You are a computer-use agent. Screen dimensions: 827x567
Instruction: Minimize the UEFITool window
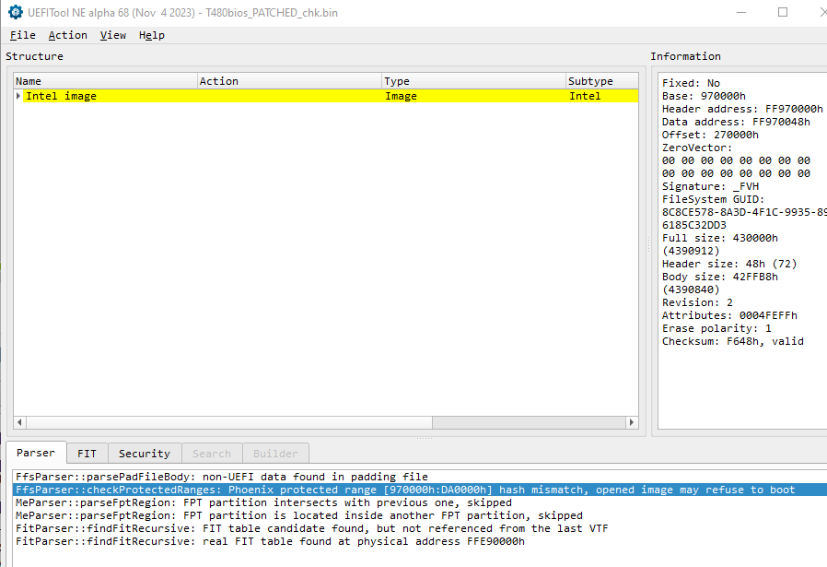tap(741, 12)
